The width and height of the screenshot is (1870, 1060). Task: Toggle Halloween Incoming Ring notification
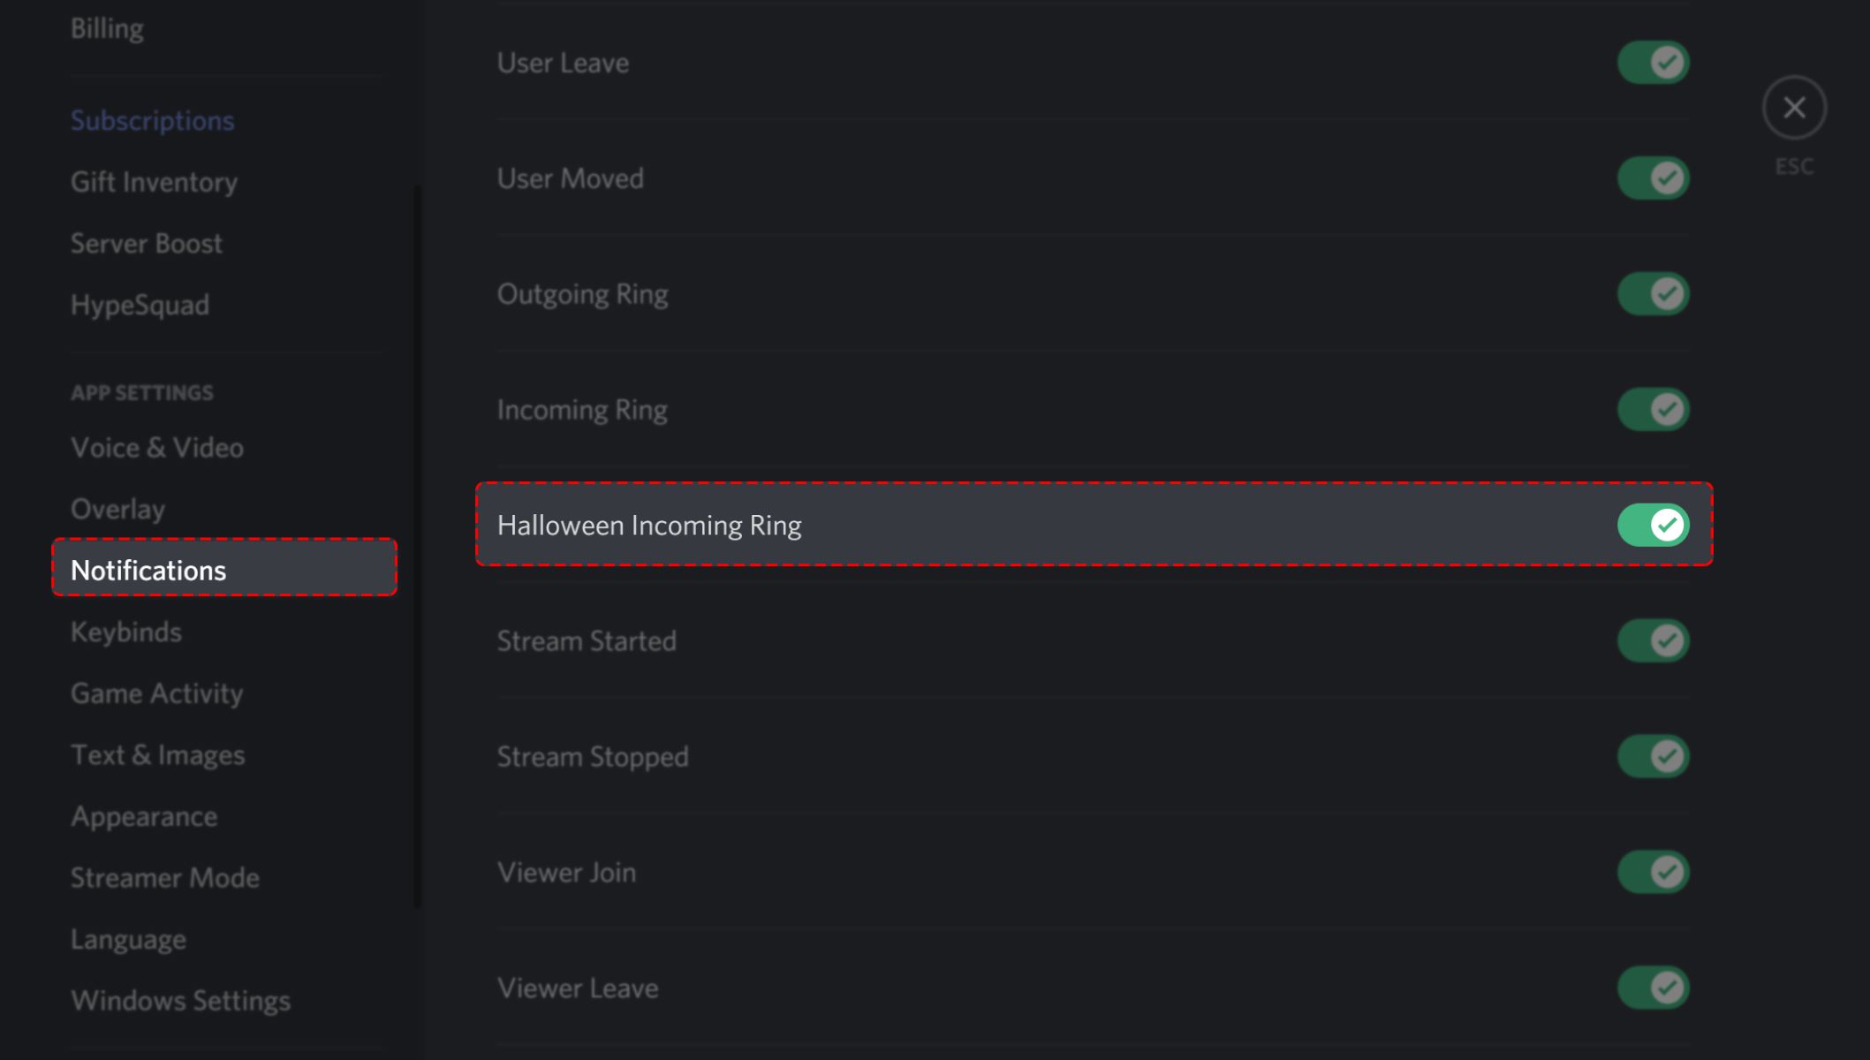click(x=1653, y=524)
